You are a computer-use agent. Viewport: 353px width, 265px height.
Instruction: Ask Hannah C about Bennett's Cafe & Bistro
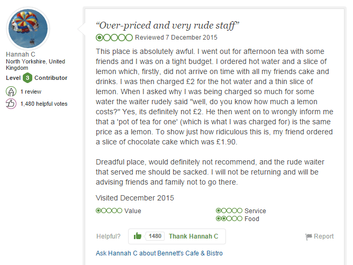pos(159,253)
